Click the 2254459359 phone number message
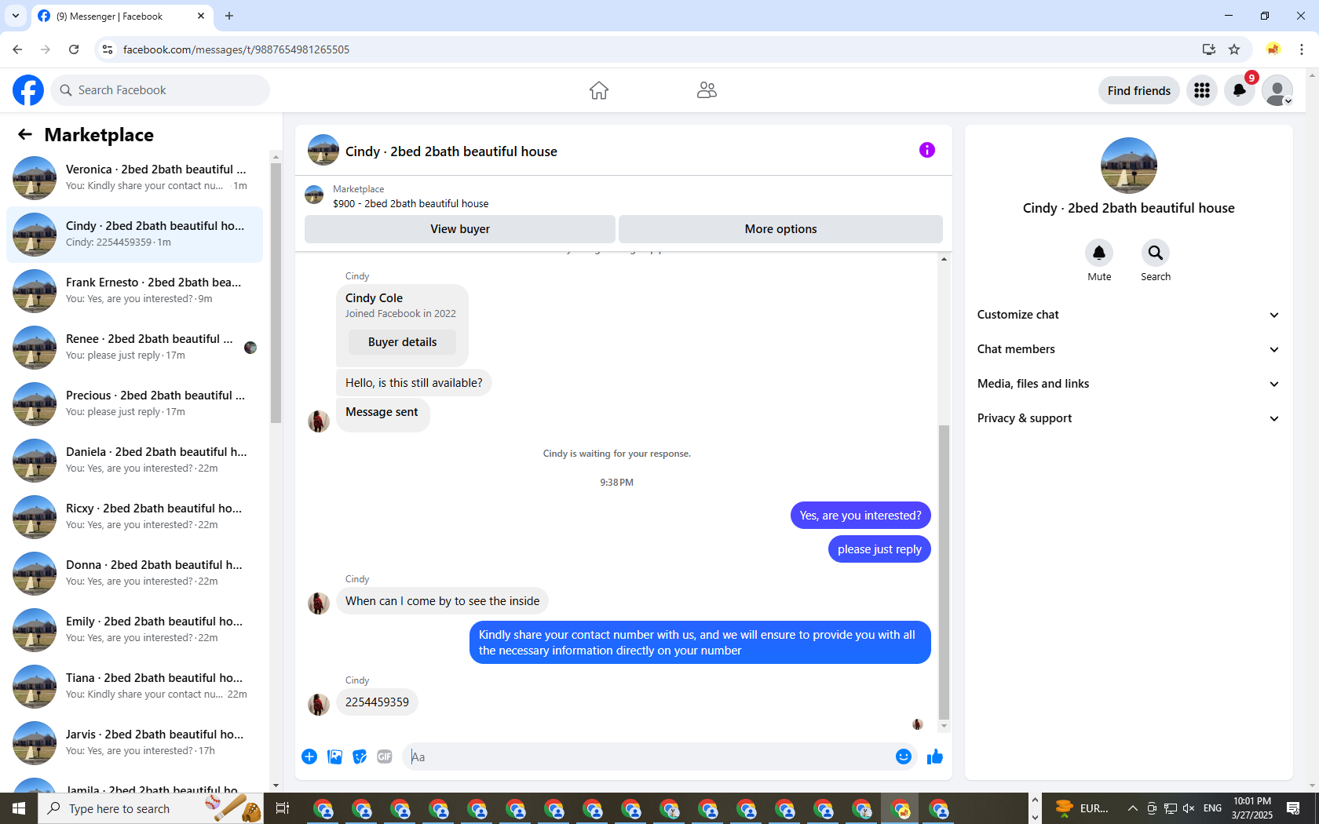The width and height of the screenshot is (1319, 824). point(377,702)
